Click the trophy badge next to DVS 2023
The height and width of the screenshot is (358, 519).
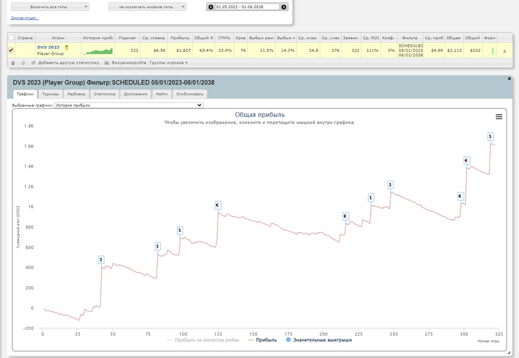[67, 47]
